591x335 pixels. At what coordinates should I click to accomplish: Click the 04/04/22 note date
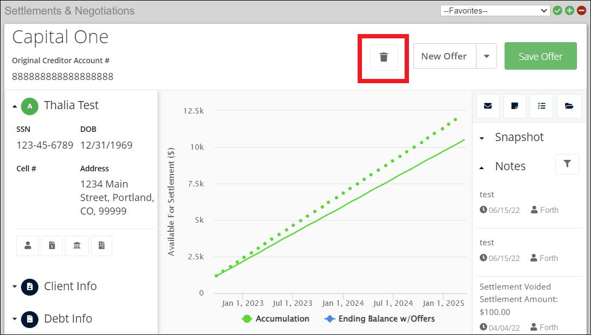pyautogui.click(x=504, y=328)
